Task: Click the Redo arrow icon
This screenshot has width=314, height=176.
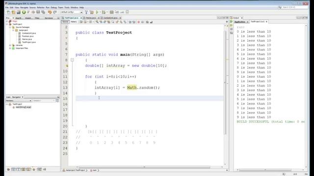Action: click(x=54, y=12)
